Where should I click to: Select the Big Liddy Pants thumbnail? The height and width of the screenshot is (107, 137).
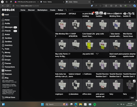(x=62, y=45)
